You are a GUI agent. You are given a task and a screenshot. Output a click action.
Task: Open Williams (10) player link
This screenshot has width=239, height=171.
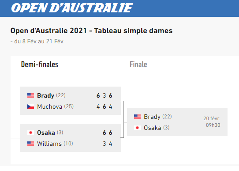[55, 144]
